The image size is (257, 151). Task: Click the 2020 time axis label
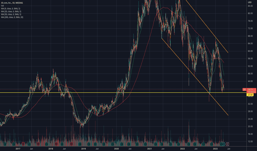[x=116, y=149]
